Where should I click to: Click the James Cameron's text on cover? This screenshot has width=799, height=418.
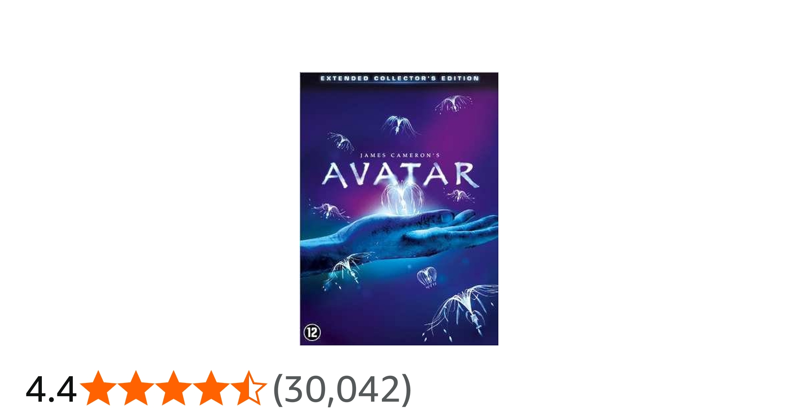point(400,155)
